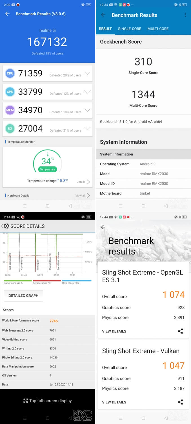Tap Web Browsing 2.0 score row
191x424 pixels.
tap(48, 330)
